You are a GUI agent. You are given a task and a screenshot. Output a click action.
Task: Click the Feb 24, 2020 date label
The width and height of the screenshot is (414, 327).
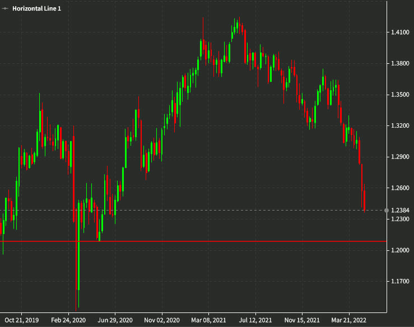[x=68, y=320]
